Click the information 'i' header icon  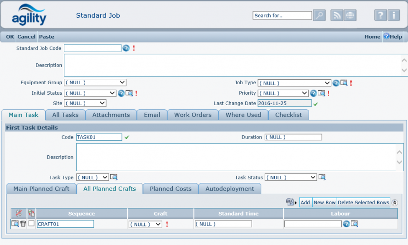tap(393, 15)
